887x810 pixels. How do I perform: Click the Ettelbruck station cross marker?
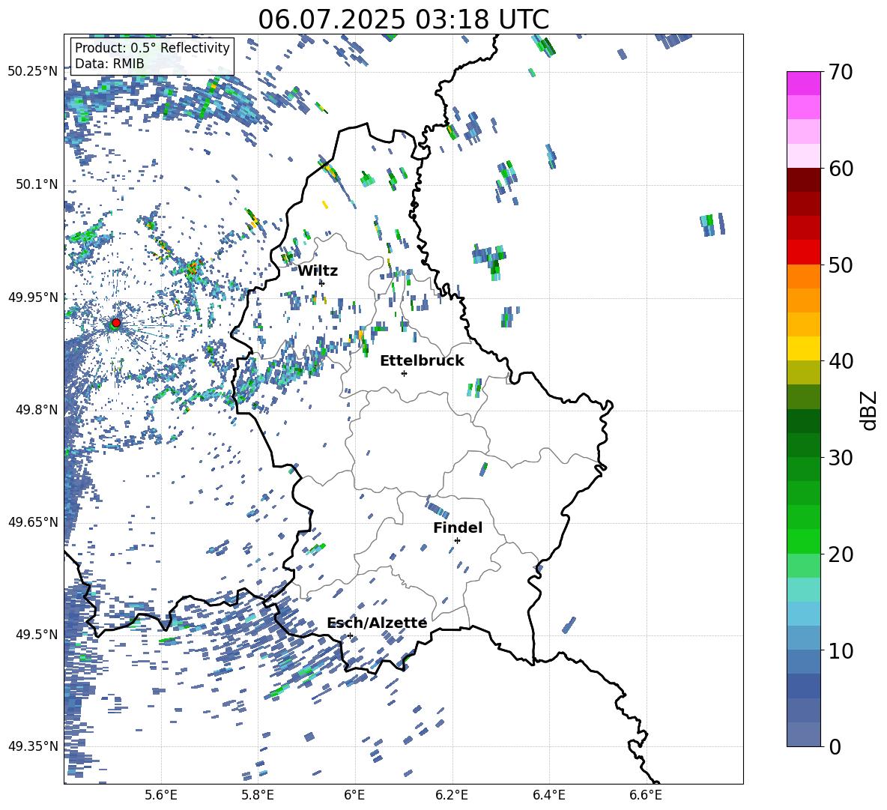point(404,373)
